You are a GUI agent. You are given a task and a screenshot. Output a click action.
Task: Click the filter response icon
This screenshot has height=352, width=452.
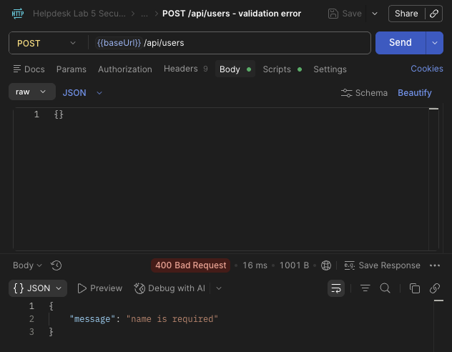(365, 288)
